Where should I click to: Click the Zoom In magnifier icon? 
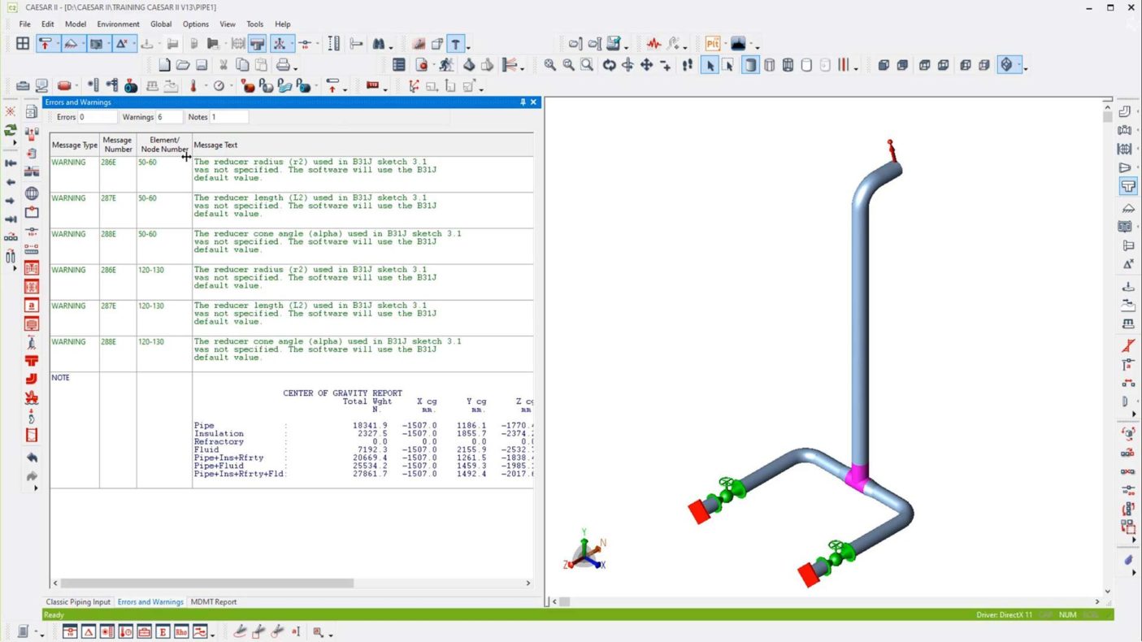[550, 65]
